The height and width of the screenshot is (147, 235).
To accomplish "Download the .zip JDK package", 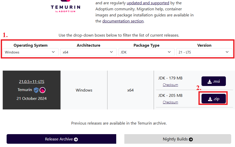I will pos(214,99).
